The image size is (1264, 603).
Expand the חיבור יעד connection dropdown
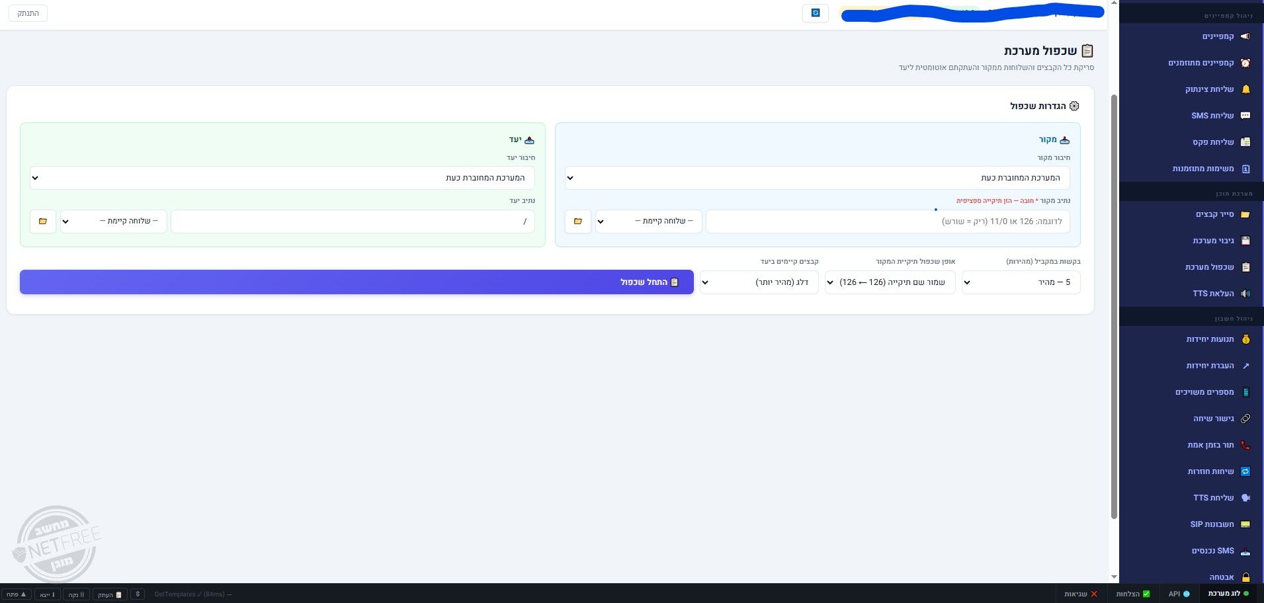click(x=282, y=178)
